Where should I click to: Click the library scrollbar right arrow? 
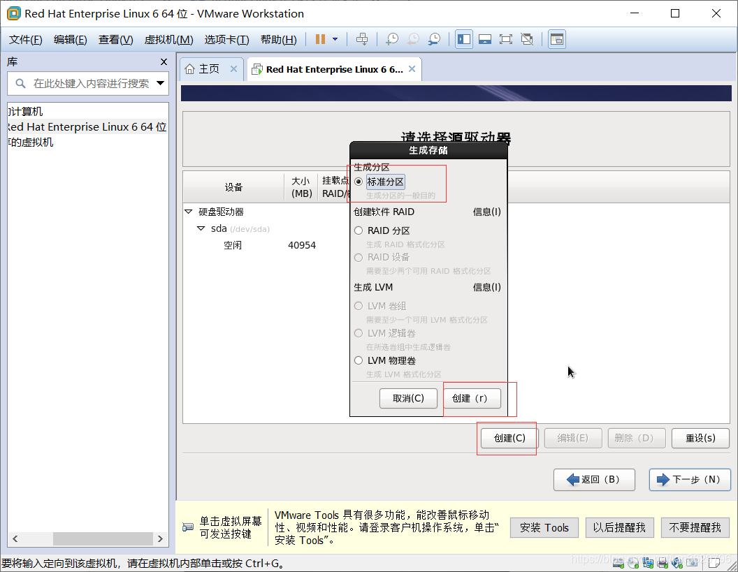[x=160, y=538]
